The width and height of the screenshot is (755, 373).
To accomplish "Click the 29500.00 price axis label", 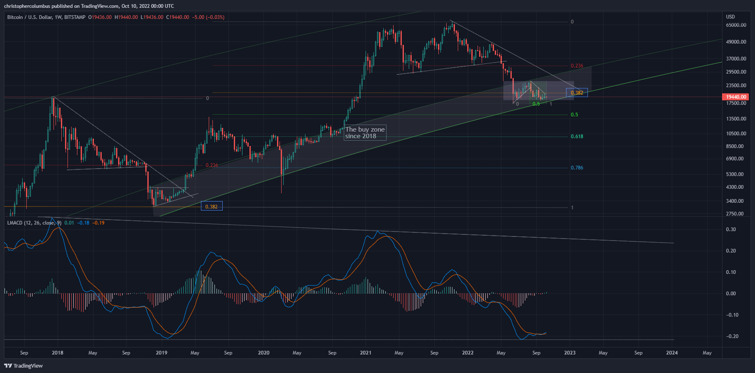I will tap(736, 72).
